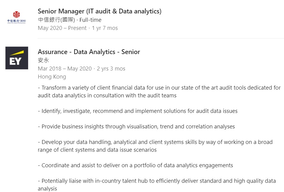Click the Hong Kong location text

point(52,77)
